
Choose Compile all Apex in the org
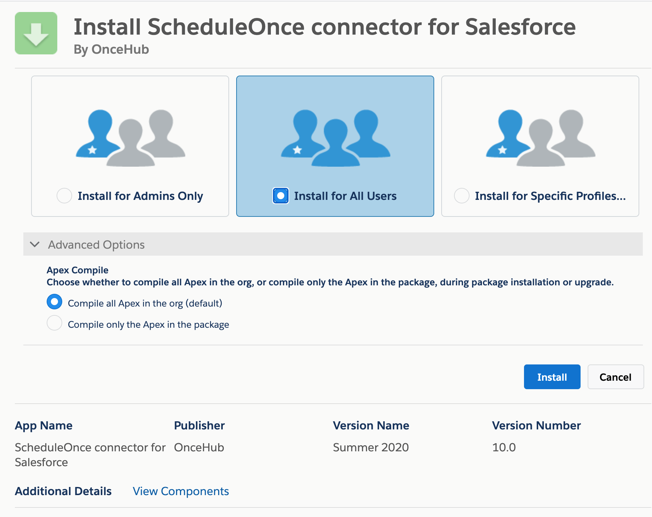[x=54, y=302]
